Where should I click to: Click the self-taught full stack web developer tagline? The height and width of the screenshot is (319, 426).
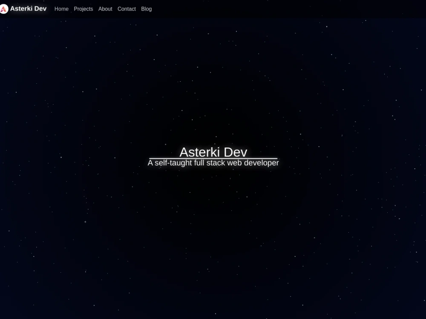(x=213, y=163)
